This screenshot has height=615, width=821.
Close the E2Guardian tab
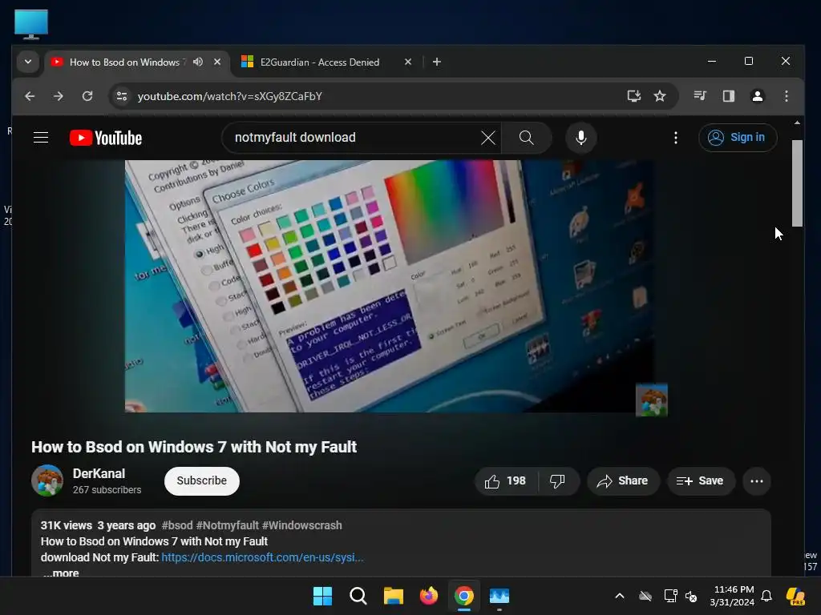click(x=408, y=62)
